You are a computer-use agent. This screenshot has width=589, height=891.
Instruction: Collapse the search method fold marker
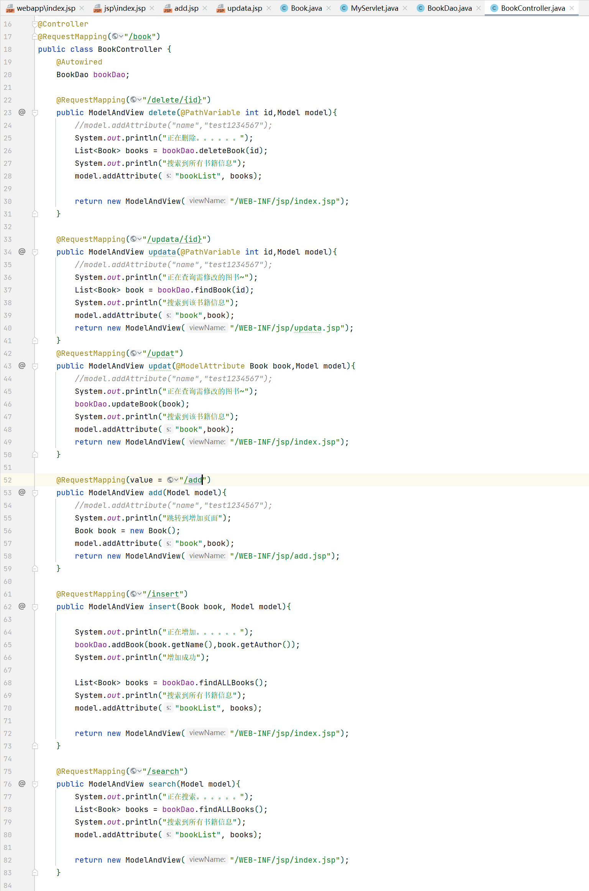tap(35, 784)
